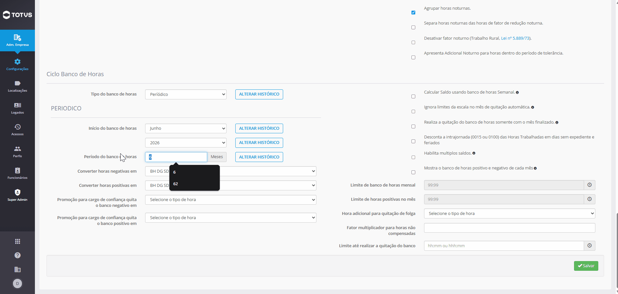This screenshot has width=618, height=294.
Task: Select suggestion 6 from autocomplete list
Action: (194, 172)
